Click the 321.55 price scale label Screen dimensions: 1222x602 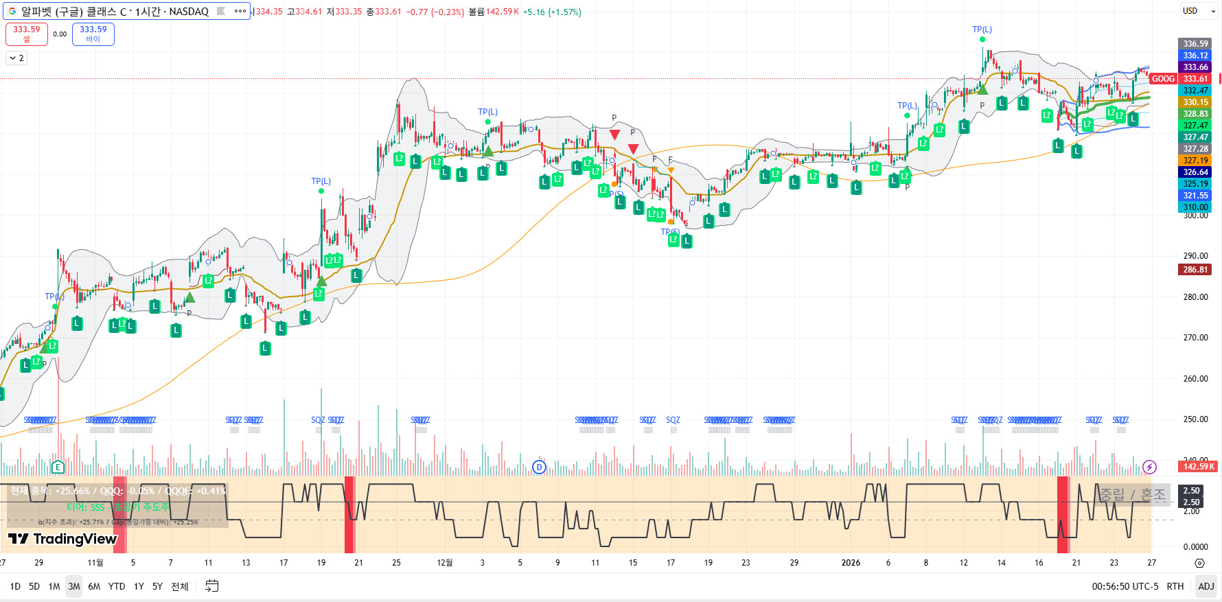tap(1195, 196)
